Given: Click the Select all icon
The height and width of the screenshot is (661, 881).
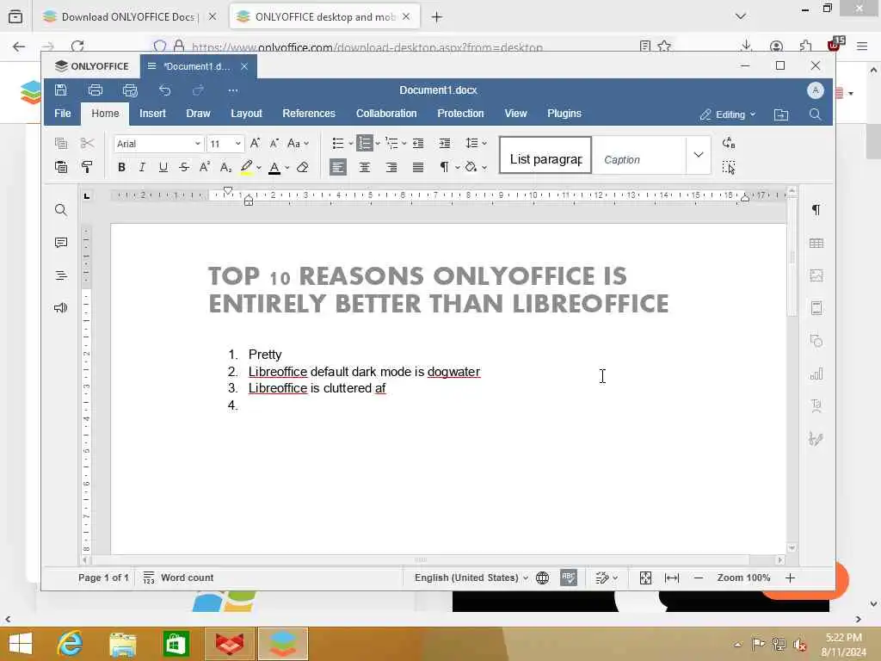Looking at the screenshot, I should tap(729, 167).
